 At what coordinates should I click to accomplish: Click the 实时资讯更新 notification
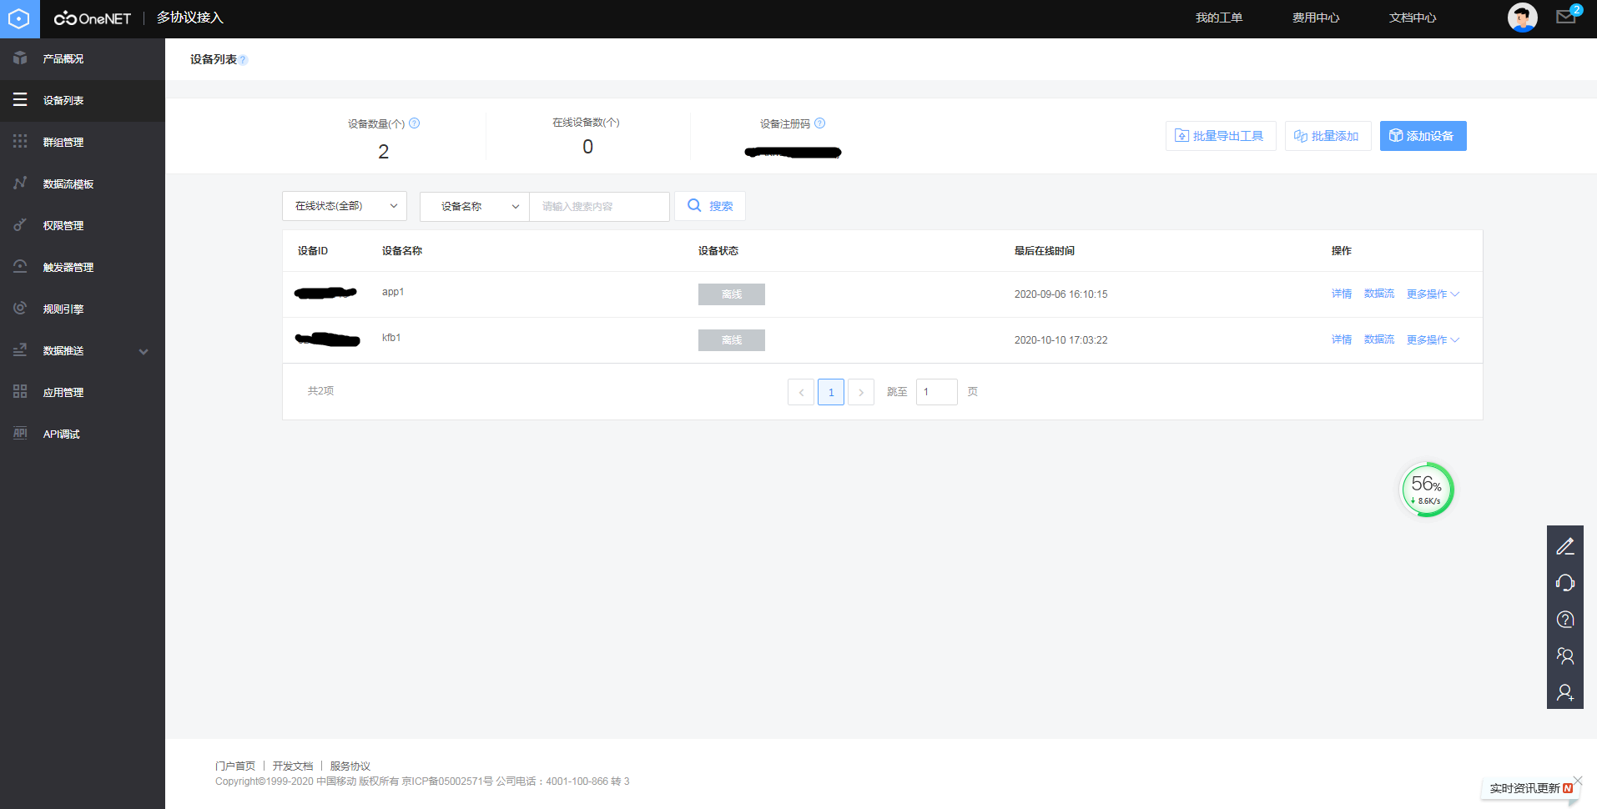pos(1530,789)
